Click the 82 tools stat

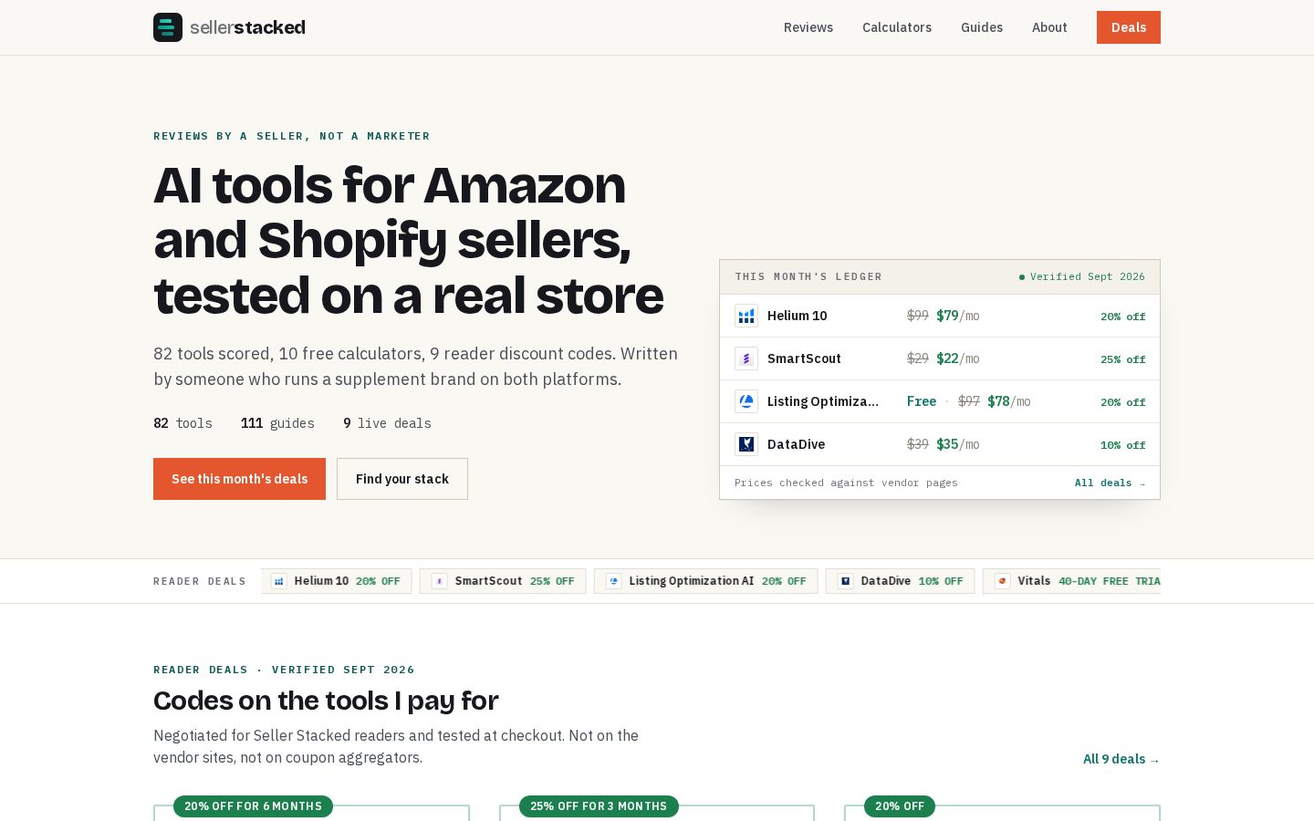[182, 423]
